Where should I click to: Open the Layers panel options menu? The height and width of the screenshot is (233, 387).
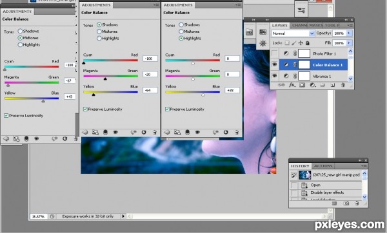click(x=350, y=25)
